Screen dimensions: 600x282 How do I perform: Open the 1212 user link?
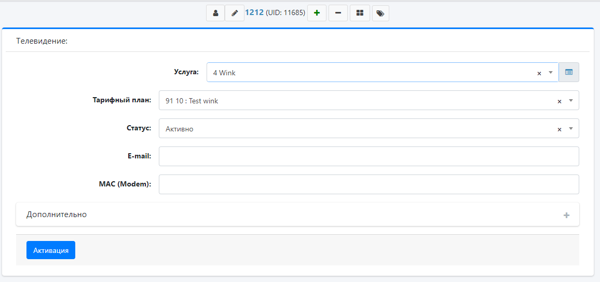(254, 12)
